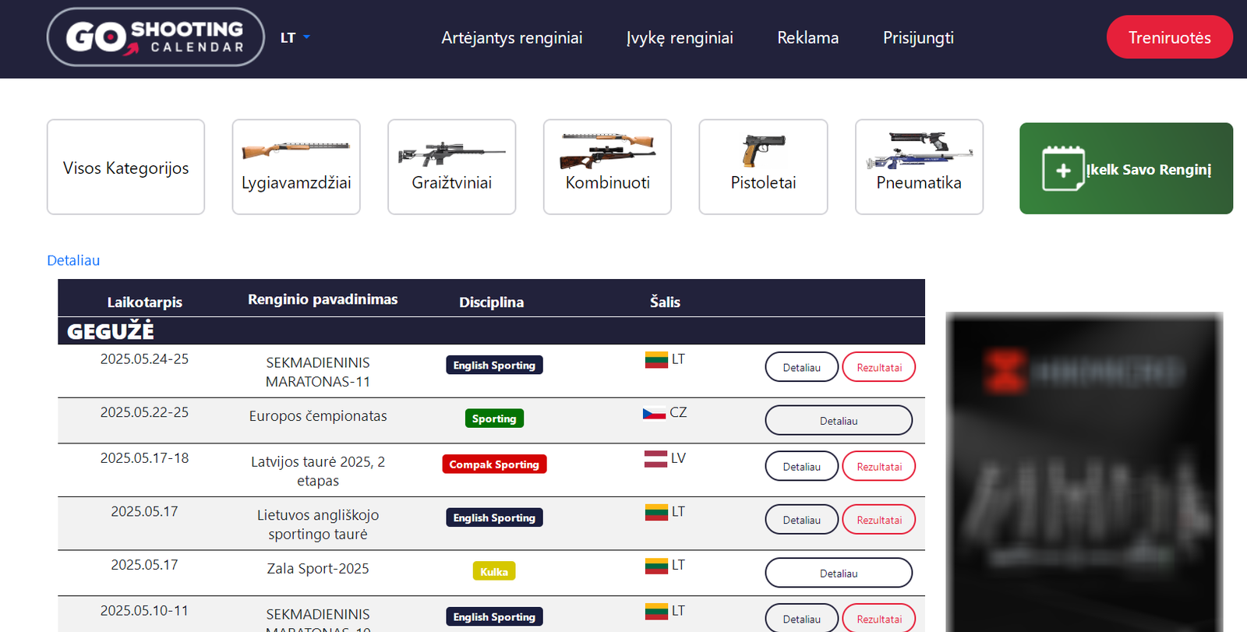
Task: Click Prisijungti to log in
Action: tap(918, 37)
